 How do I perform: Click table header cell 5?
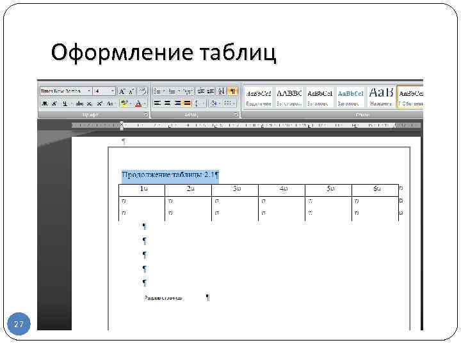(328, 189)
